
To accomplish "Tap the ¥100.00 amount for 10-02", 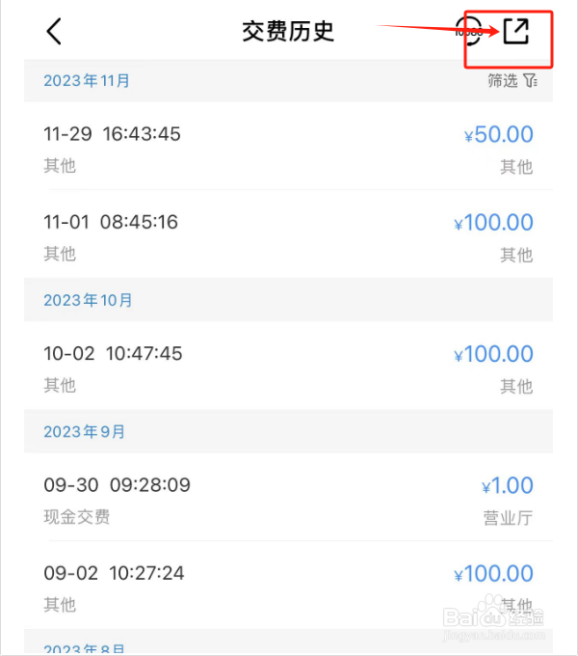I will click(x=493, y=354).
